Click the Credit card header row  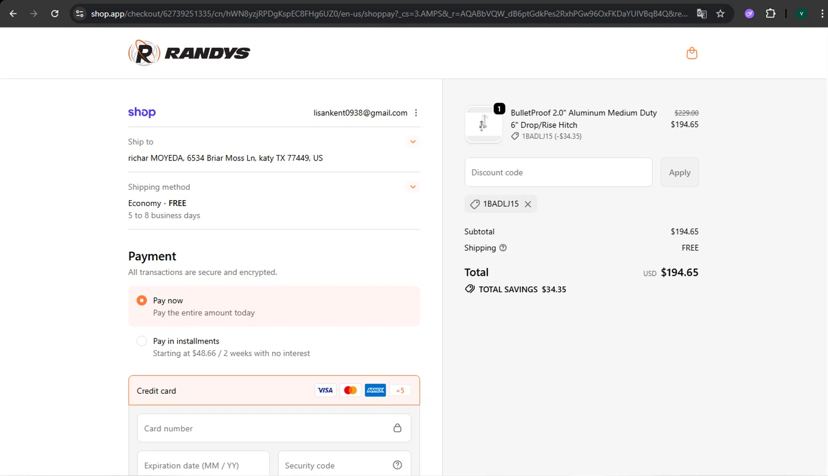[274, 391]
